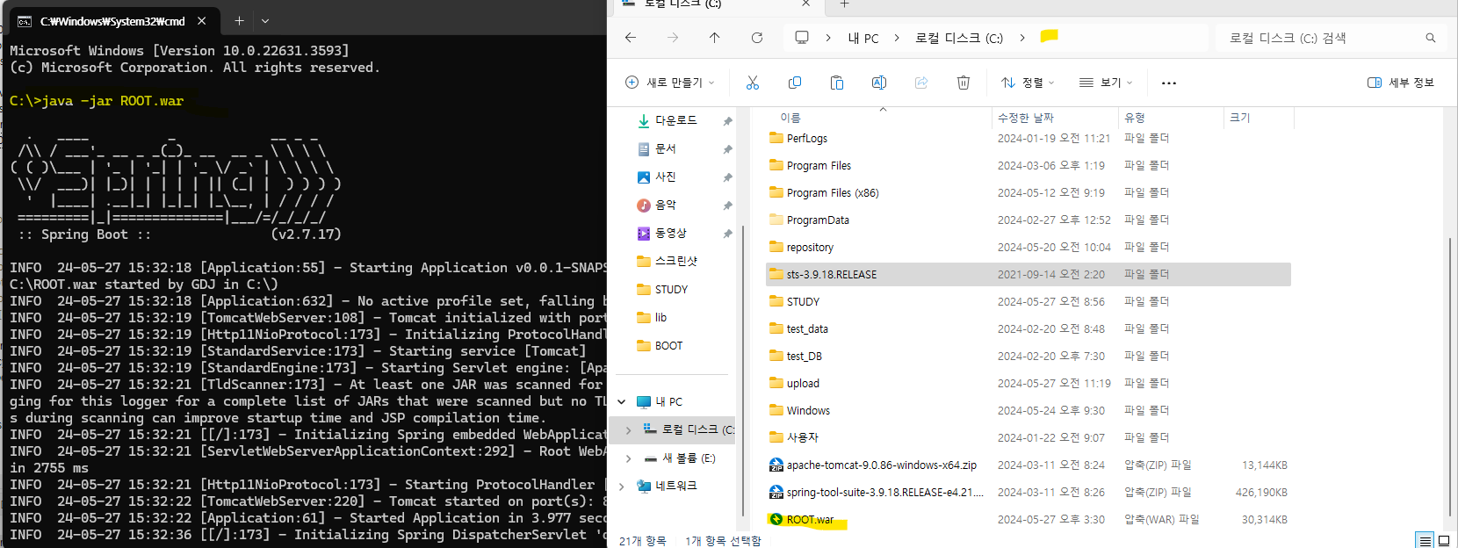Select the 사용자 folder
The height and width of the screenshot is (548, 1458).
1029,437
